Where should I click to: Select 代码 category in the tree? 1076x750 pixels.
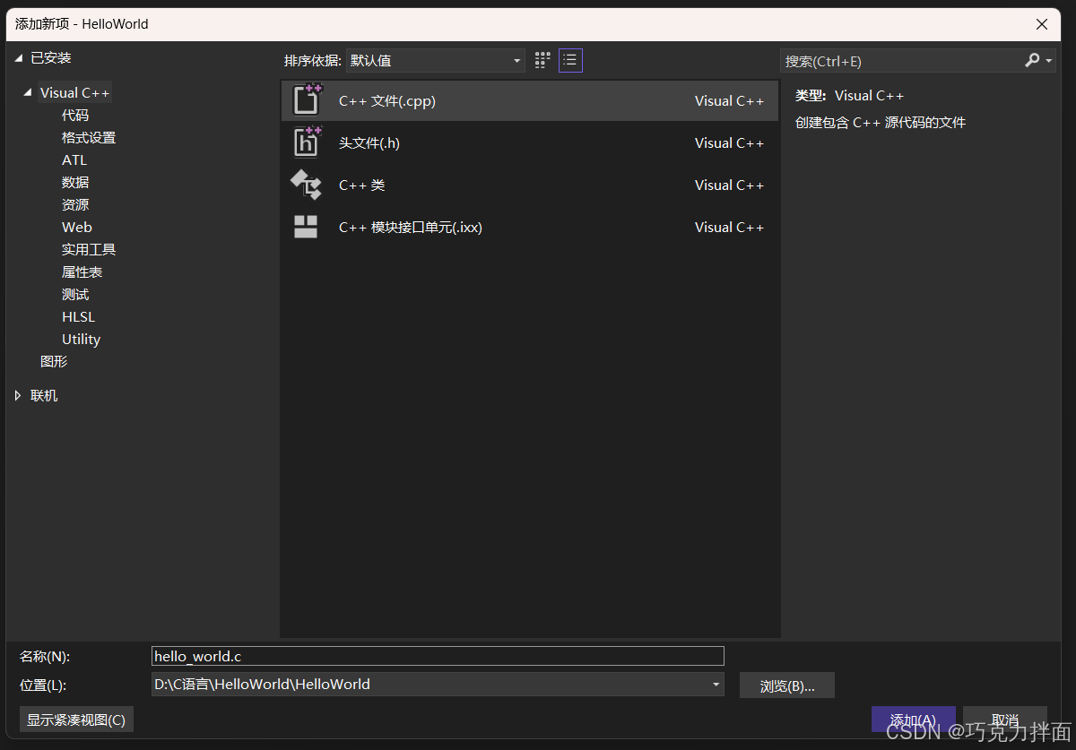[x=75, y=116]
